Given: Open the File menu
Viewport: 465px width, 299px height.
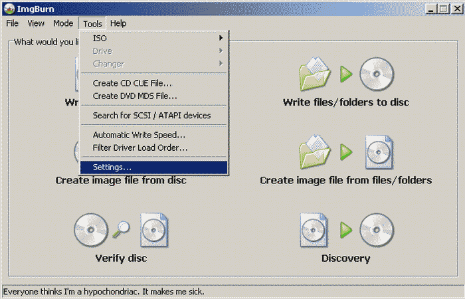Looking at the screenshot, I should 13,23.
